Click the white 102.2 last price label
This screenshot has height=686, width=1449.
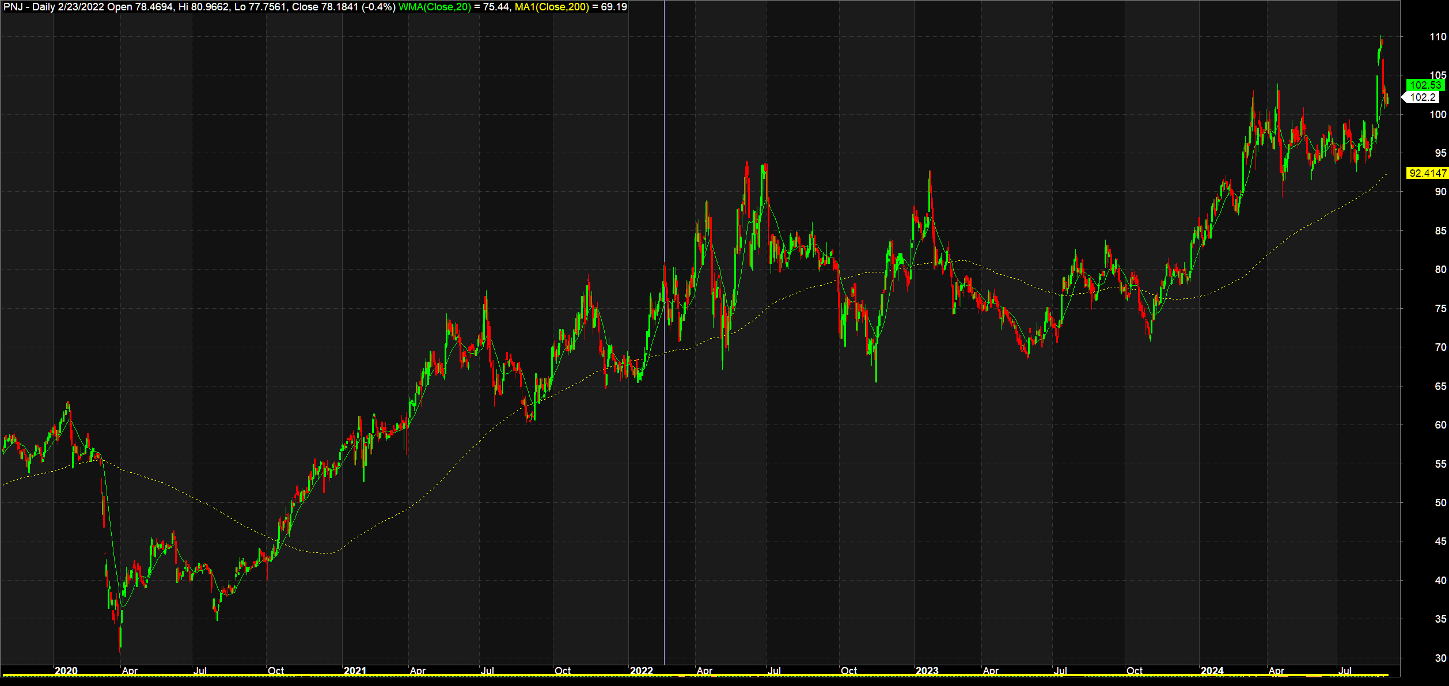coord(1422,97)
